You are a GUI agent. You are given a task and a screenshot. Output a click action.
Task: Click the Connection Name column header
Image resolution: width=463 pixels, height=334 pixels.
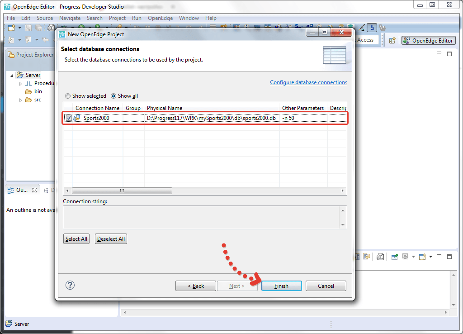[98, 108]
